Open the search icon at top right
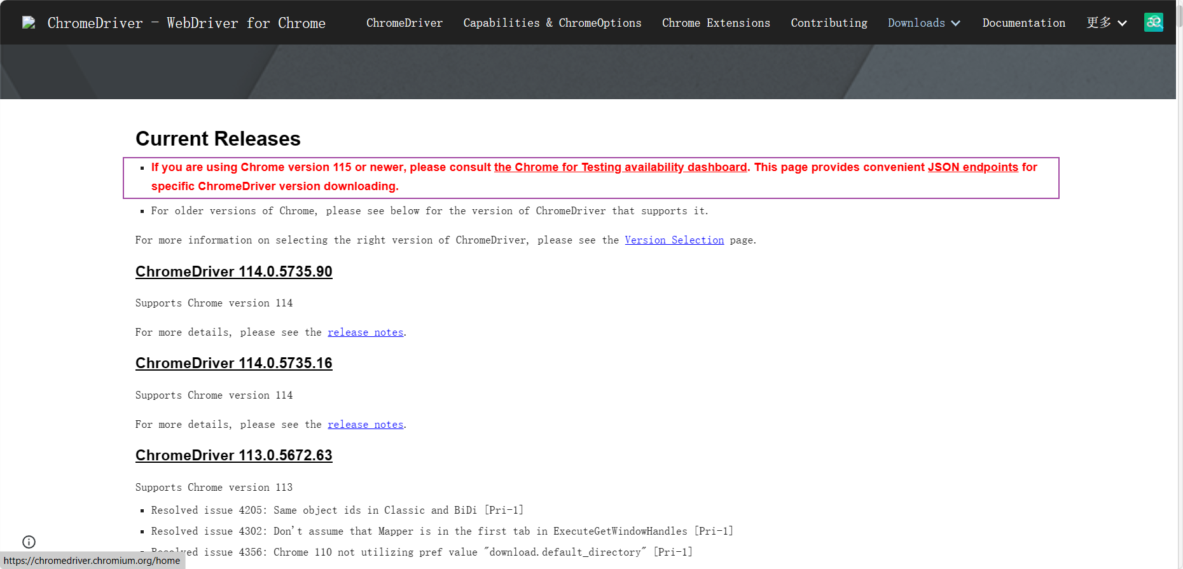1183x569 pixels. point(1154,22)
